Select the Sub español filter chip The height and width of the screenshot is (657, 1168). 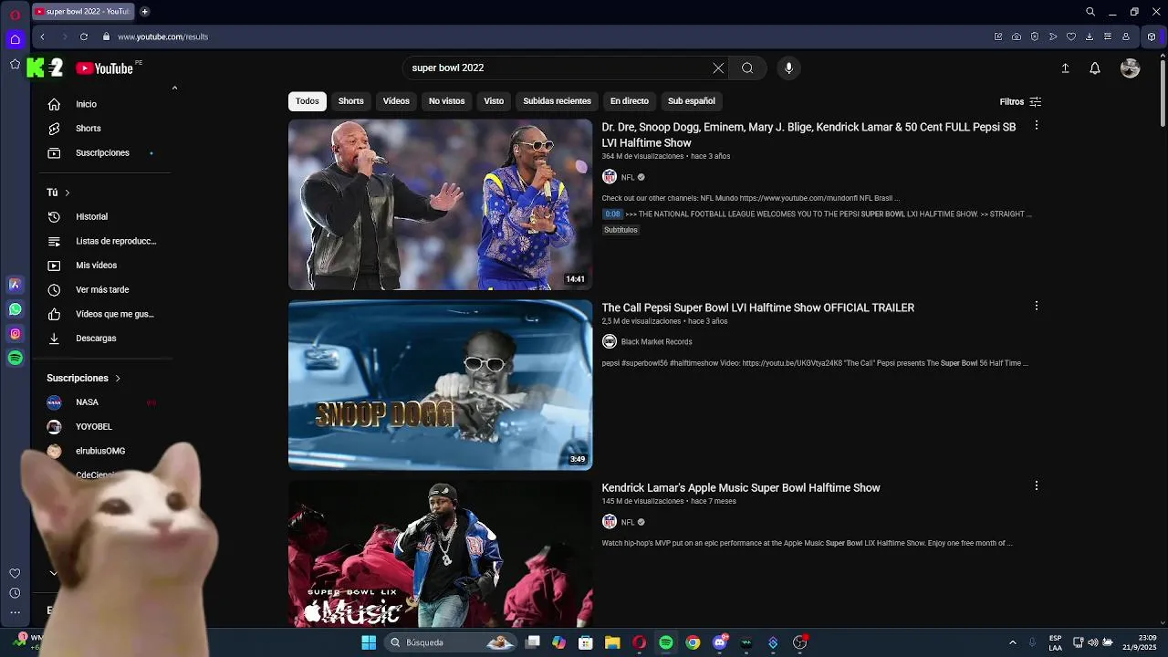pos(691,101)
